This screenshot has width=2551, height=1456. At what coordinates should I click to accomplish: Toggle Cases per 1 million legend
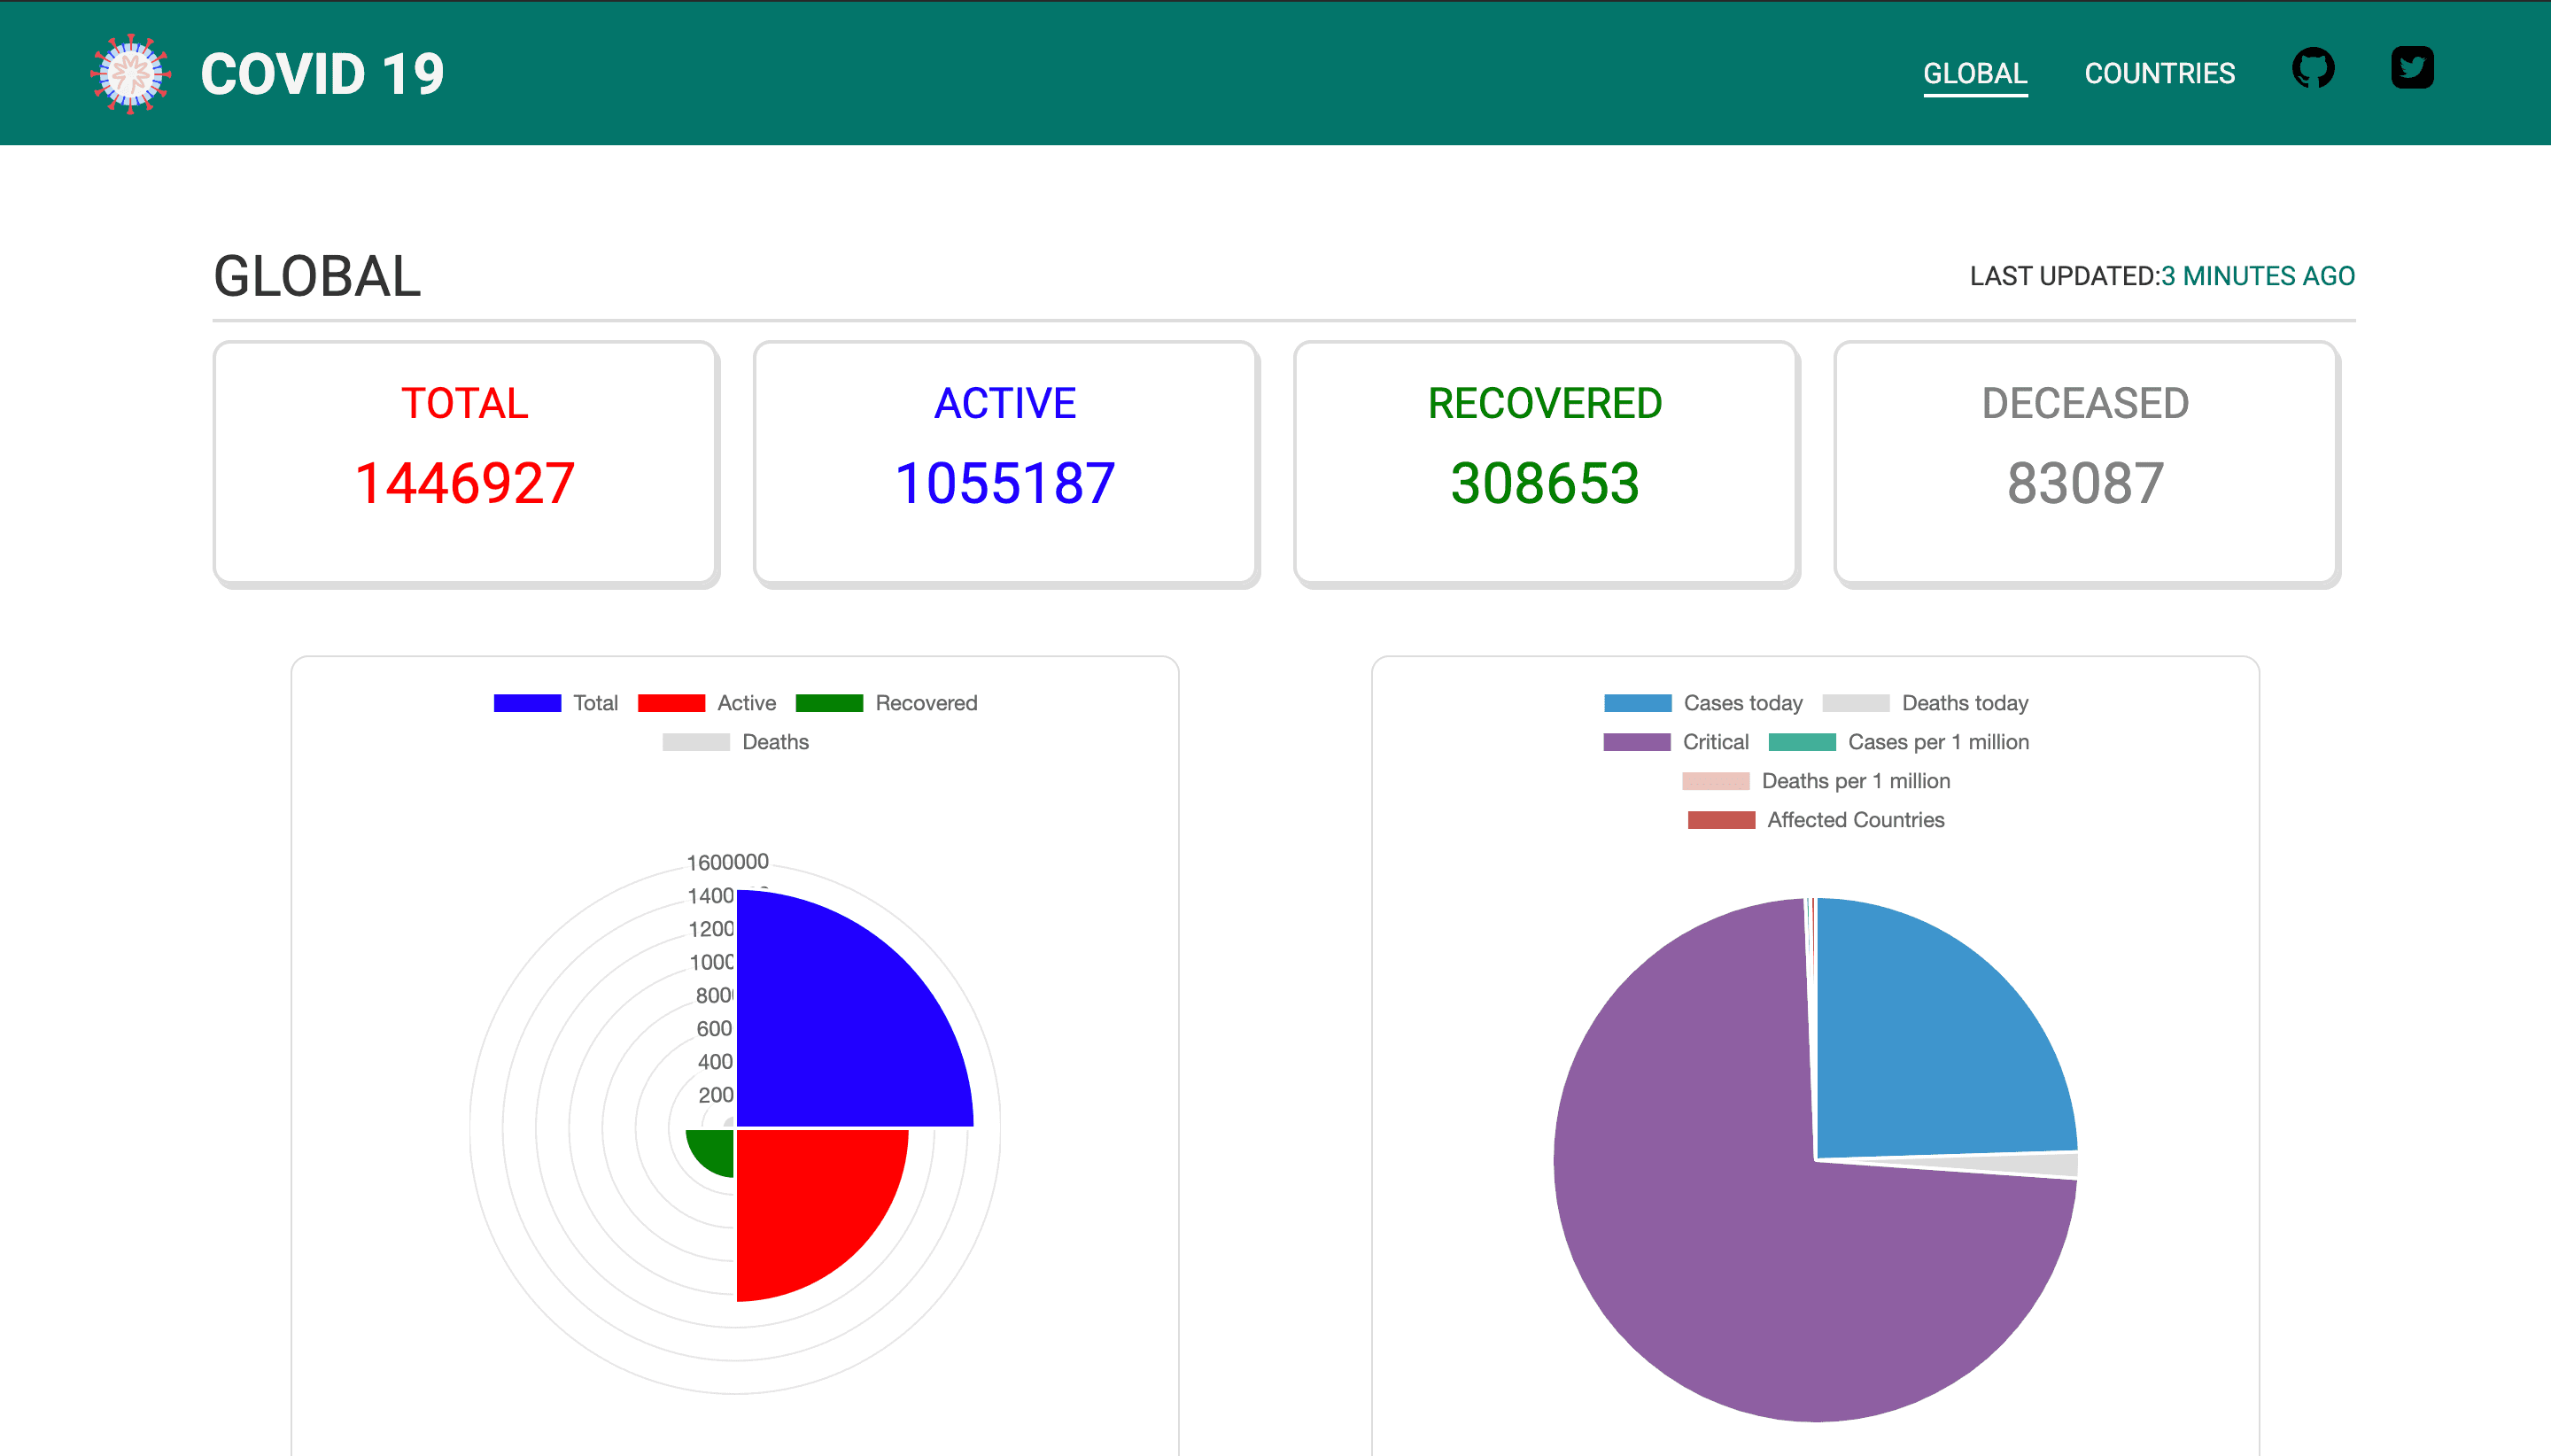[x=1898, y=742]
